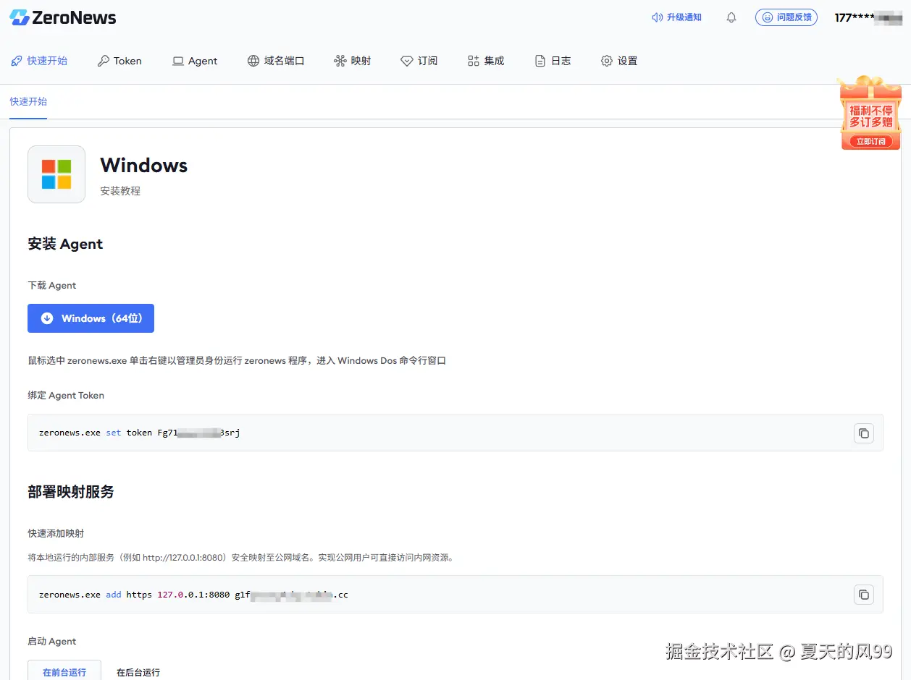Open the 域名端口 menu item
This screenshot has height=680, width=911.
tap(276, 61)
